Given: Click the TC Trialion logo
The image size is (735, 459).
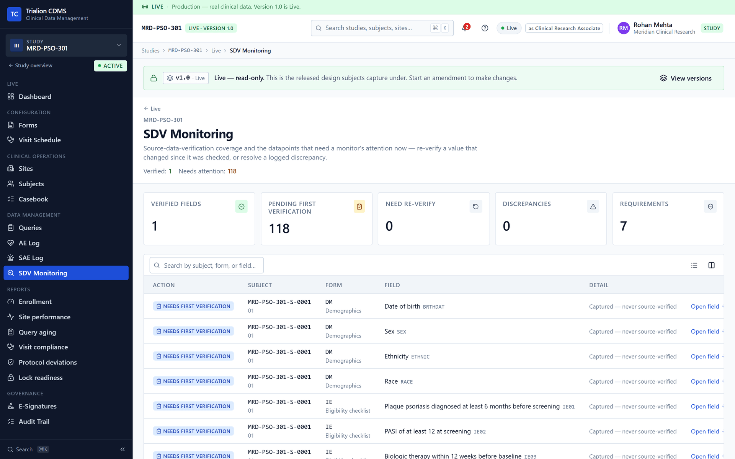Looking at the screenshot, I should point(14,14).
